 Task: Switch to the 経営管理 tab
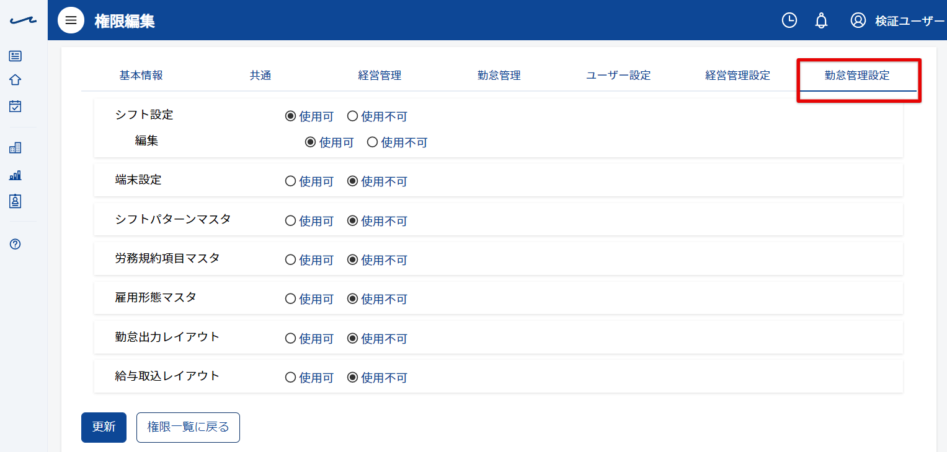pos(380,76)
